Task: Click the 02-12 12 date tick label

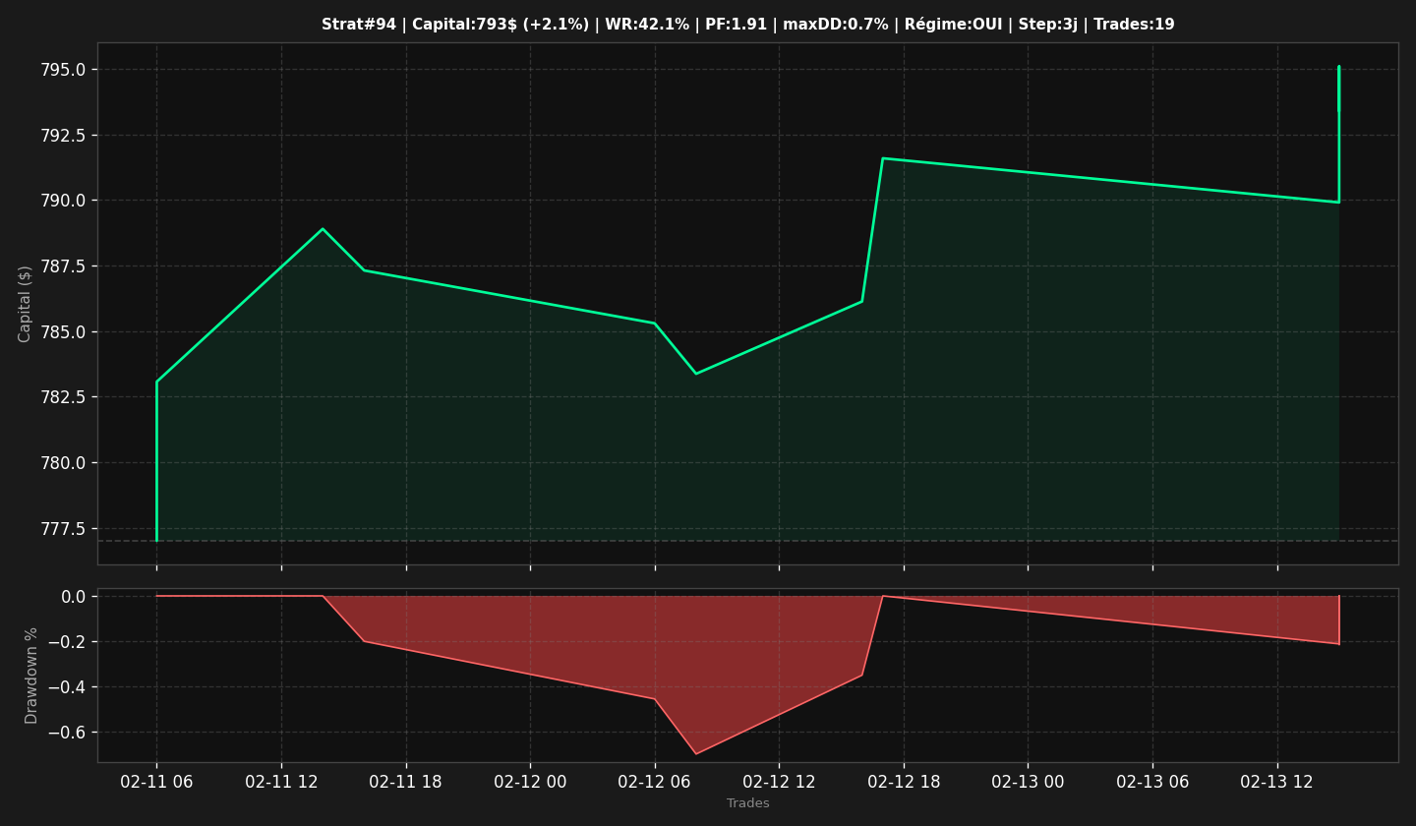Action: click(779, 783)
